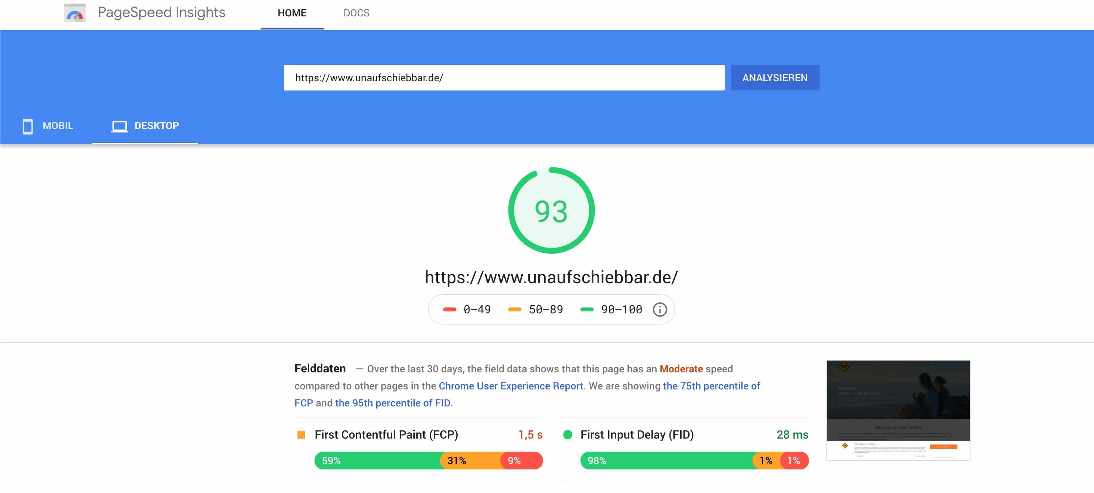Click the 75th percentile of FCP link

[711, 386]
